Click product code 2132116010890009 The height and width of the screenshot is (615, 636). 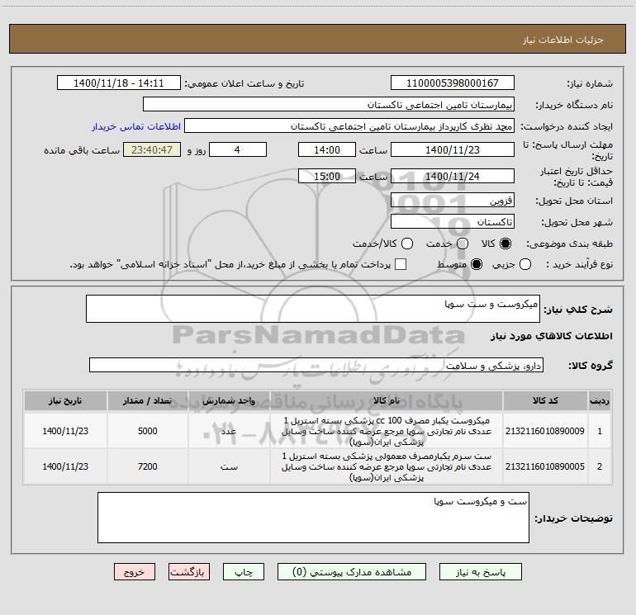click(x=545, y=431)
